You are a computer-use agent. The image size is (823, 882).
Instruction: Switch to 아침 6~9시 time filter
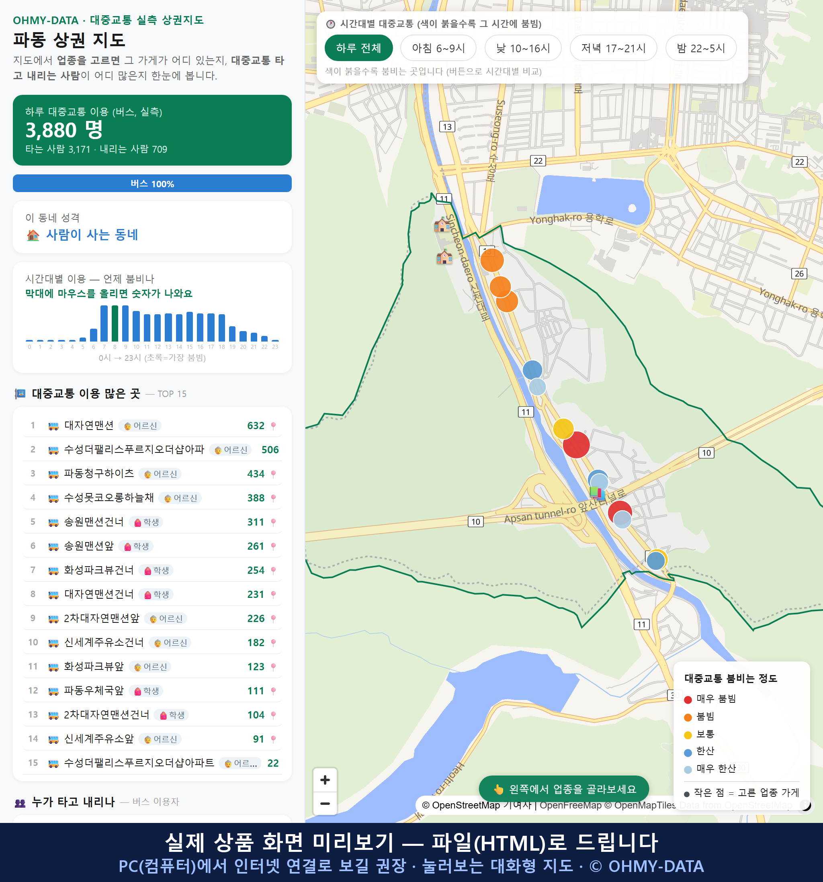point(438,48)
